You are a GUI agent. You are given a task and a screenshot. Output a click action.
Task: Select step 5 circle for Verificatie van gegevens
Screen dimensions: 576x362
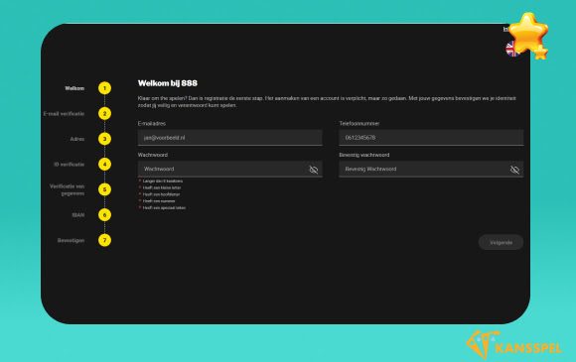(104, 189)
